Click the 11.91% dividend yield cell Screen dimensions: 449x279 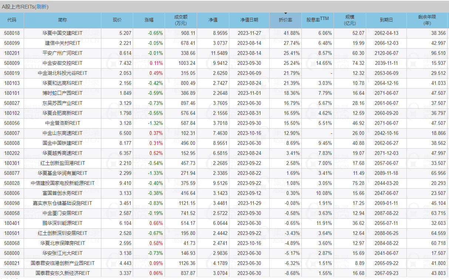point(318,223)
